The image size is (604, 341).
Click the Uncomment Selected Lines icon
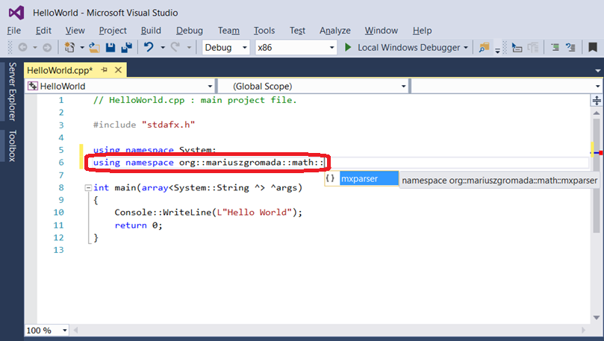pos(570,47)
